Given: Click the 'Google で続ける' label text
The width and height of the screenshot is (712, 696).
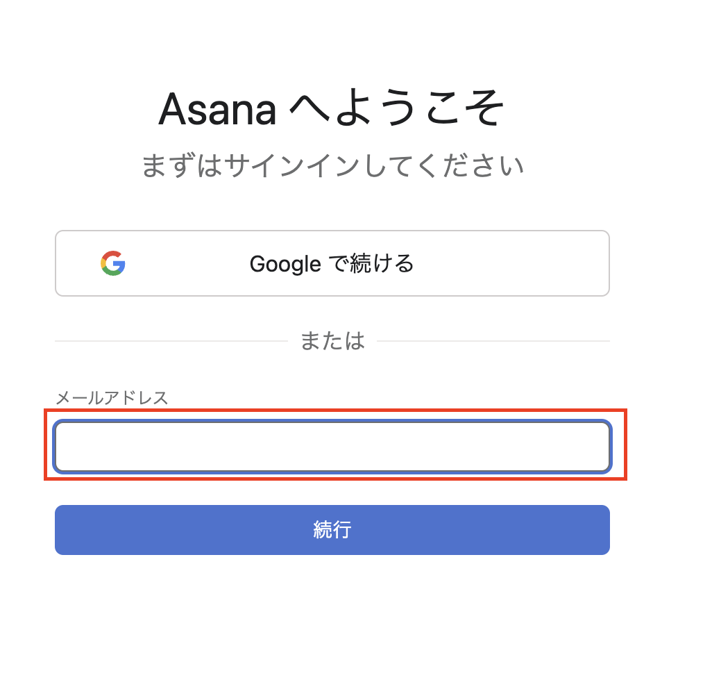Looking at the screenshot, I should 332,263.
